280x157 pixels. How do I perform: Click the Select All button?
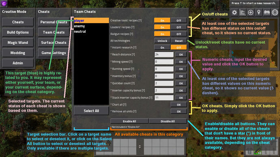point(91,111)
